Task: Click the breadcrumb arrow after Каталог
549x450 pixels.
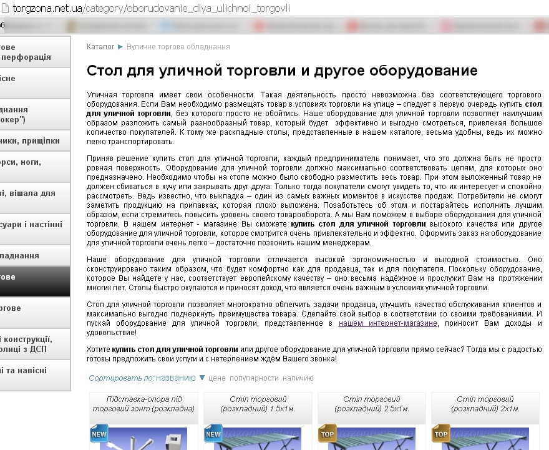Action: point(120,47)
